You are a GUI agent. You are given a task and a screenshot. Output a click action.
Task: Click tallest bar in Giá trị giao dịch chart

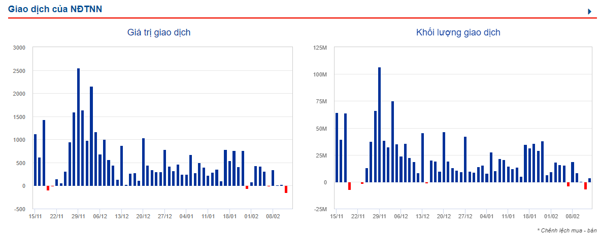pos(78,127)
